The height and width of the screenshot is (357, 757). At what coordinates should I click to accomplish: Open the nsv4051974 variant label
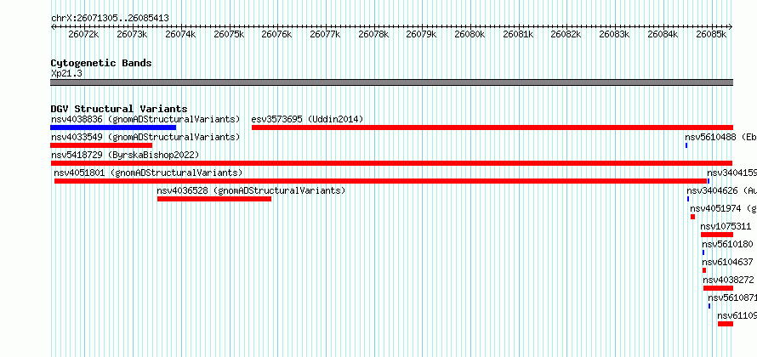point(723,208)
